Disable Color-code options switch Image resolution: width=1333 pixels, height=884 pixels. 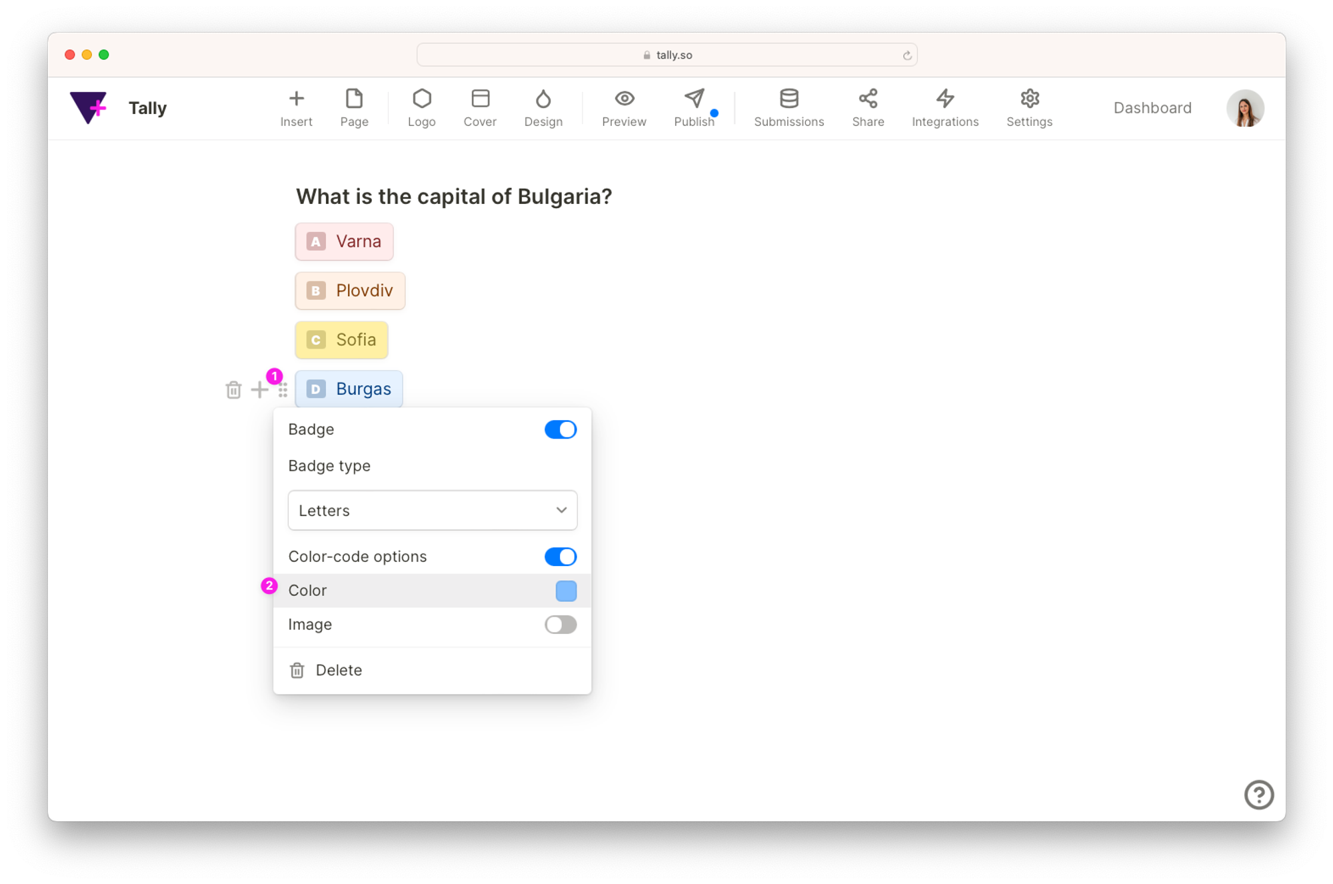click(560, 557)
